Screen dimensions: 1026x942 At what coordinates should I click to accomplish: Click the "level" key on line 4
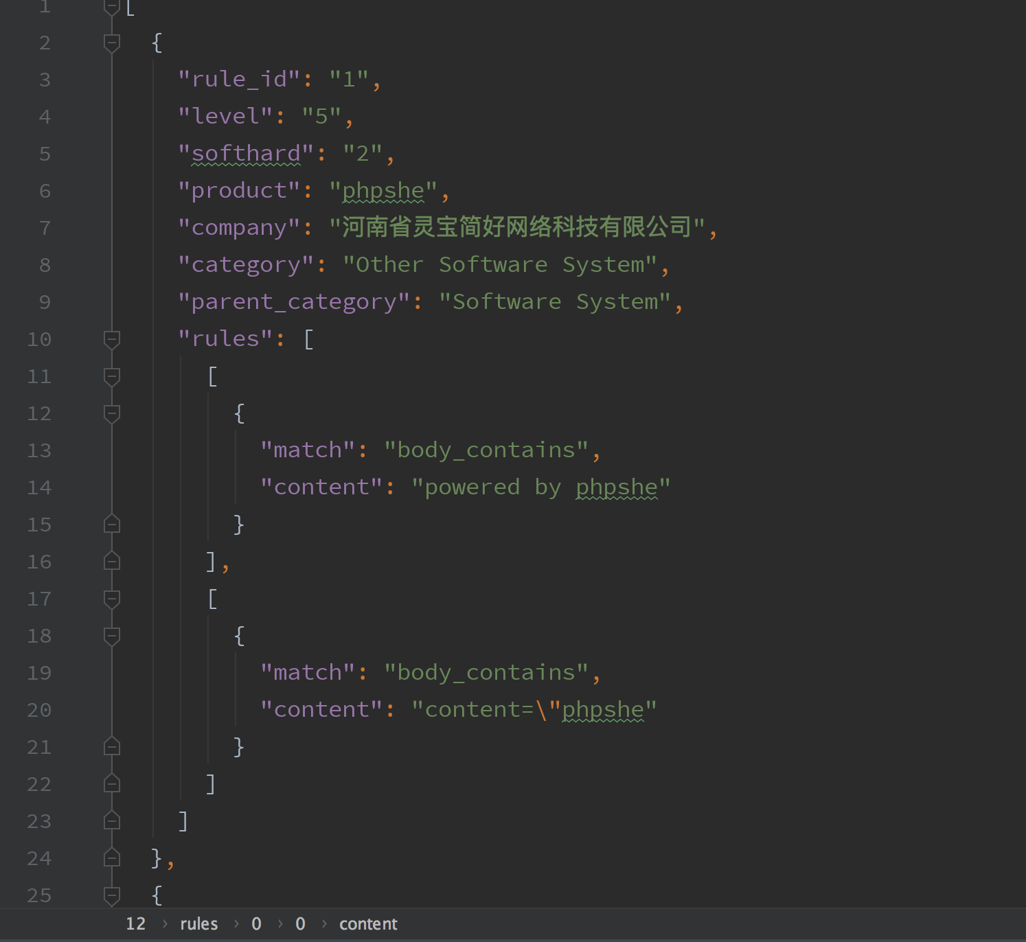tap(225, 117)
